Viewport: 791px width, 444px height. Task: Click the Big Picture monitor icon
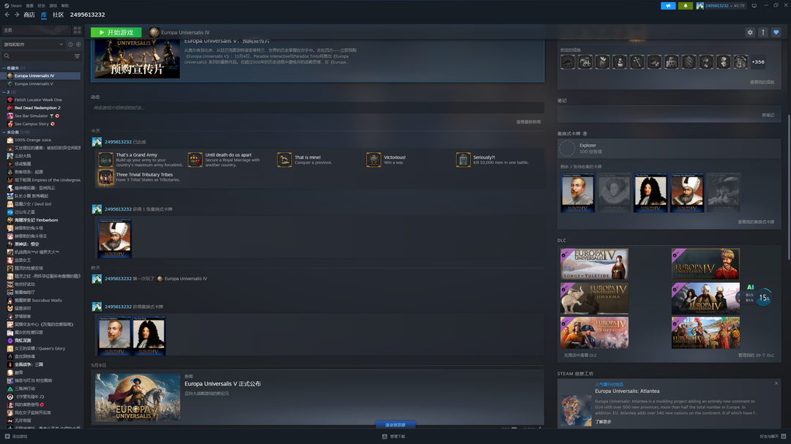(754, 6)
